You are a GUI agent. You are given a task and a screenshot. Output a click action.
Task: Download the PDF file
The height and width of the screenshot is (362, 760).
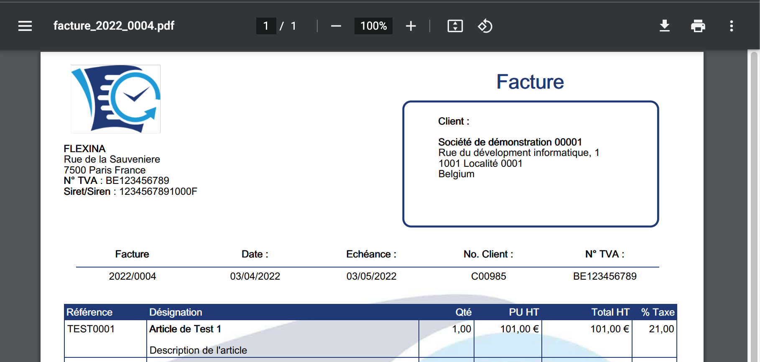click(x=665, y=26)
